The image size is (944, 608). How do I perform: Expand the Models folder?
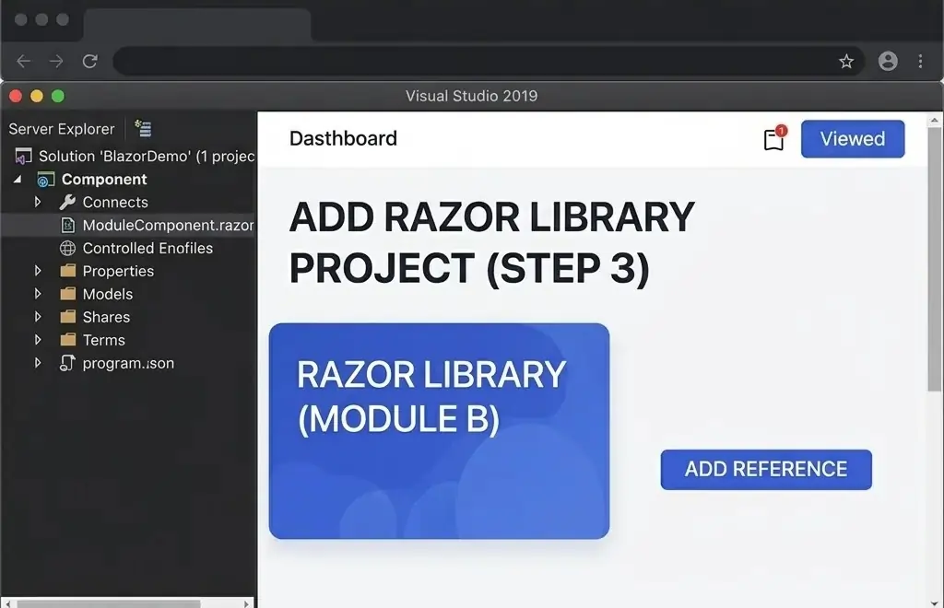[x=38, y=294]
